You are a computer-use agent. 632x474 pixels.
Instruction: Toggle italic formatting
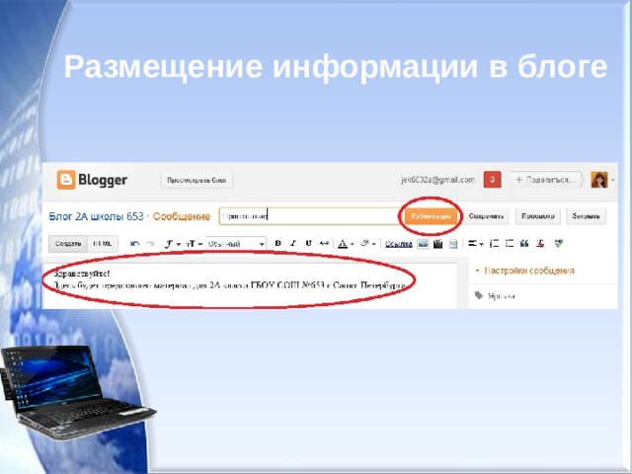(293, 243)
